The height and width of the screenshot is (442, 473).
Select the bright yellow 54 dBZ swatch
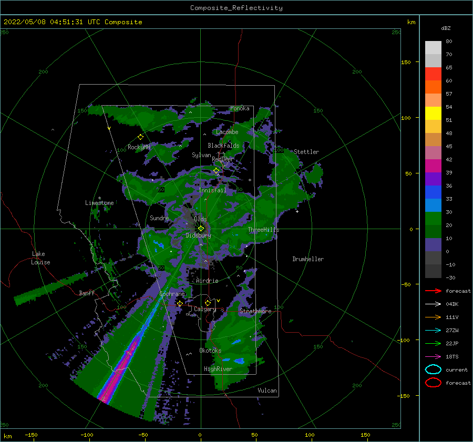(433, 113)
